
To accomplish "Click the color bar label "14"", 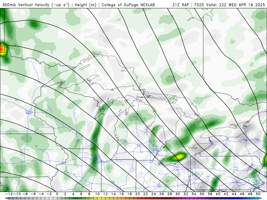I will point(113,194).
